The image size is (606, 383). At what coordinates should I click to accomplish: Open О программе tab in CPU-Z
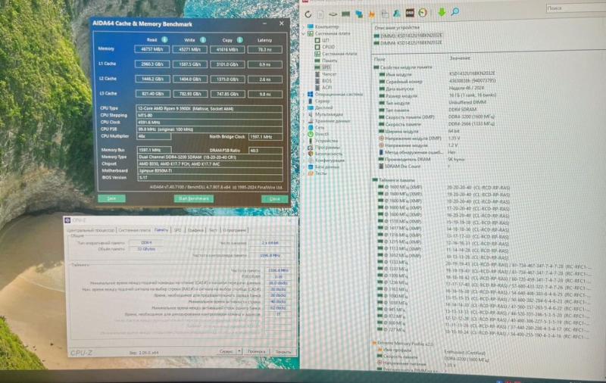click(235, 230)
